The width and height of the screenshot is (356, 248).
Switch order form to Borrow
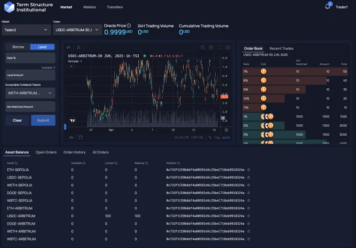click(x=18, y=47)
